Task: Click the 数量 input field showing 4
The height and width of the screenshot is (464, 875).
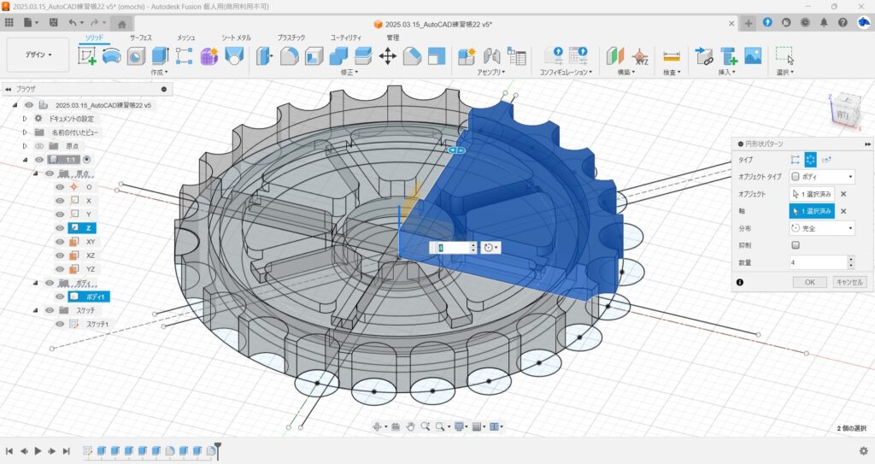Action: point(817,262)
